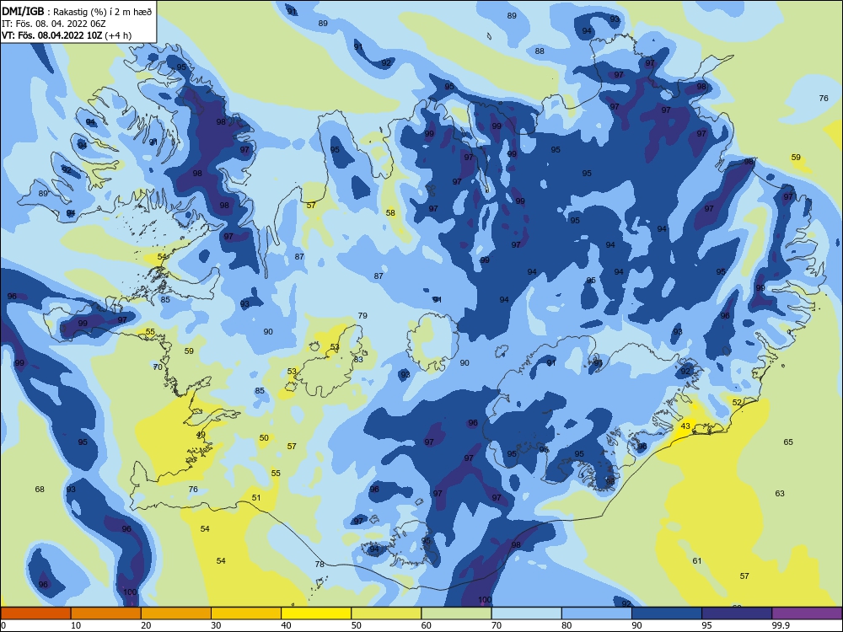Click the dark orange 0–10 legend swatch
This screenshot has height=632, width=843.
pos(35,613)
